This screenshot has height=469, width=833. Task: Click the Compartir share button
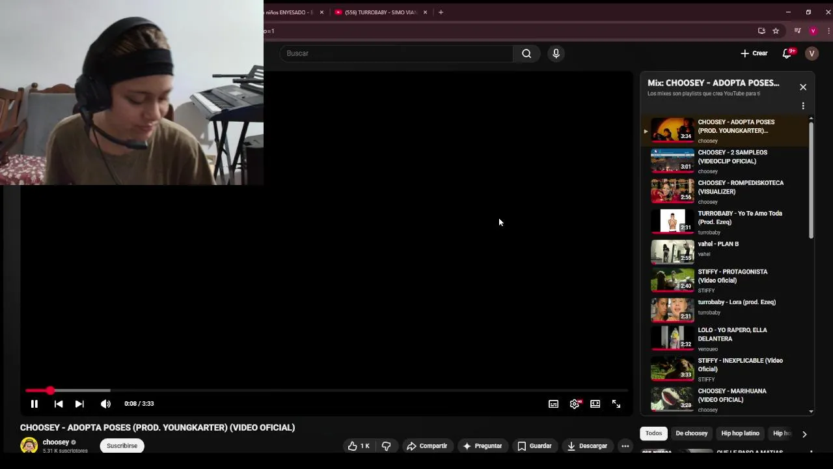(x=427, y=446)
